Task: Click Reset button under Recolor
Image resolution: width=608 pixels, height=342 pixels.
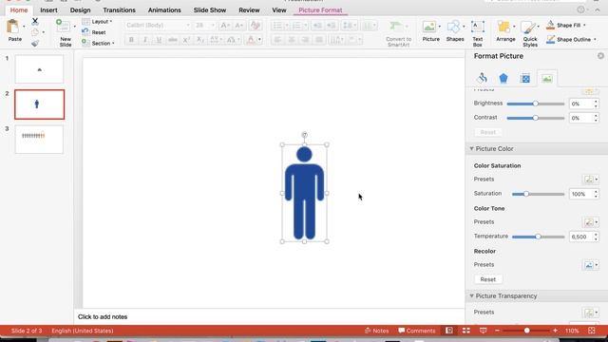Action: pos(487,279)
